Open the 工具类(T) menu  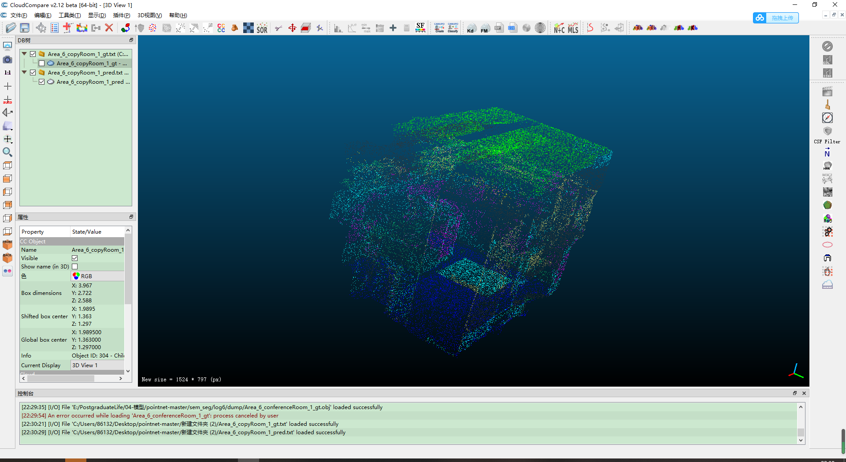click(x=70, y=15)
